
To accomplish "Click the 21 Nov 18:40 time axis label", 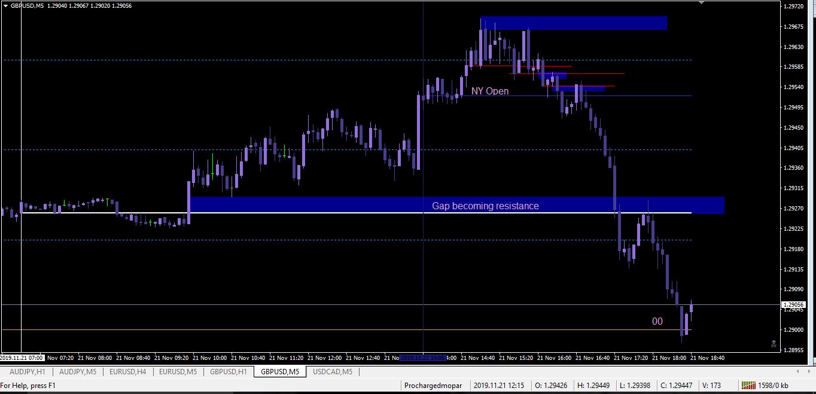I will point(708,358).
